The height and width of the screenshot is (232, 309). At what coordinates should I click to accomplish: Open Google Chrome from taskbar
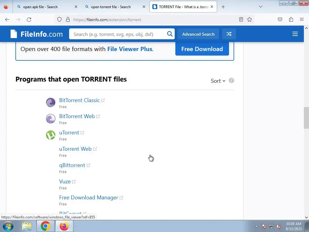click(46, 226)
